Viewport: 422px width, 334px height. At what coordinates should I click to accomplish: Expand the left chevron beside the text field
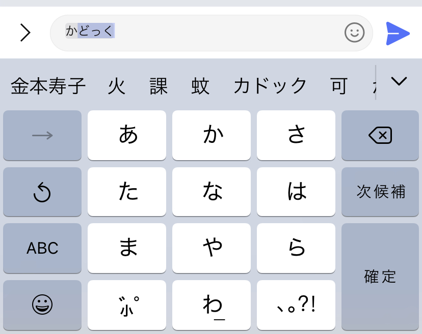(x=25, y=33)
